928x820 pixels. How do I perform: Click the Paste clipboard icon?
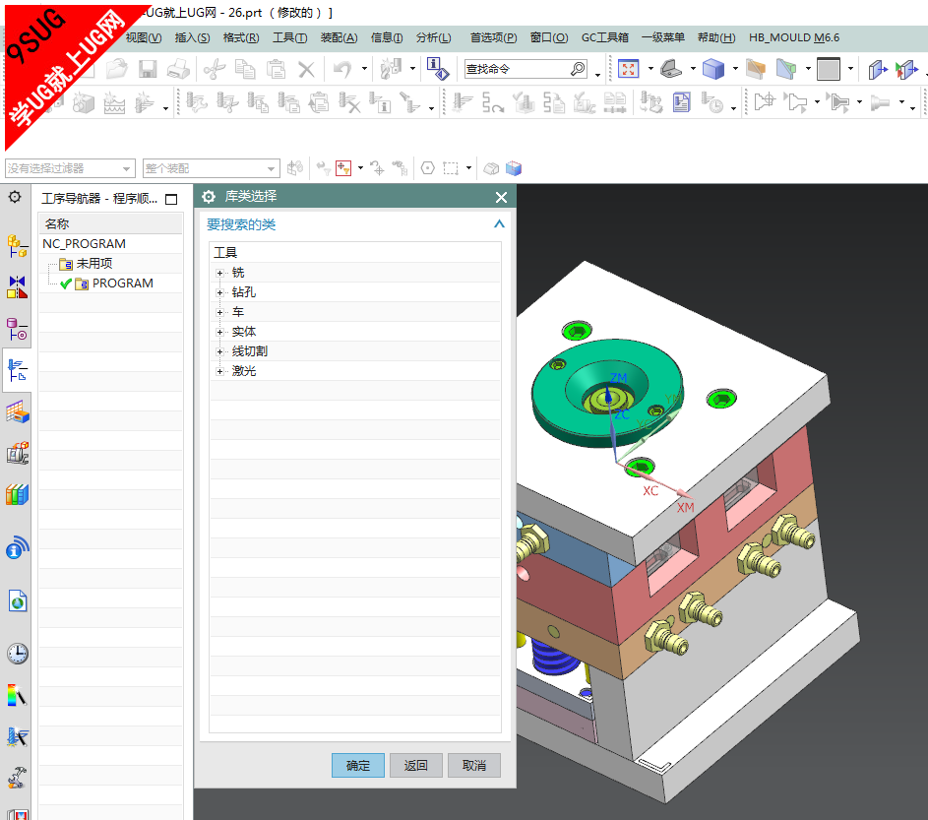[x=276, y=69]
